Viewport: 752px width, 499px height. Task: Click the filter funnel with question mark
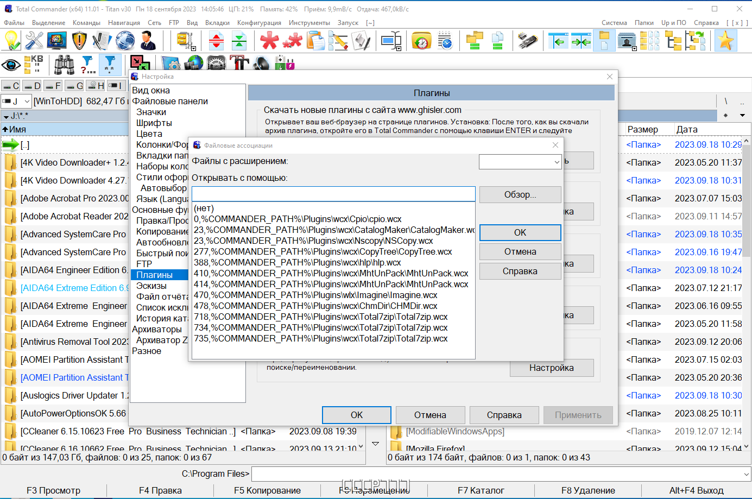(87, 65)
